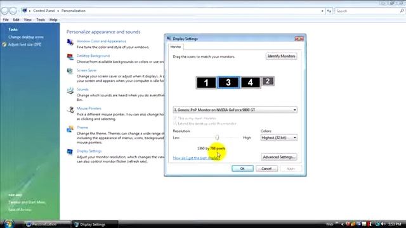Click the address bar refresh icon
The width and height of the screenshot is (406, 228).
point(329,11)
